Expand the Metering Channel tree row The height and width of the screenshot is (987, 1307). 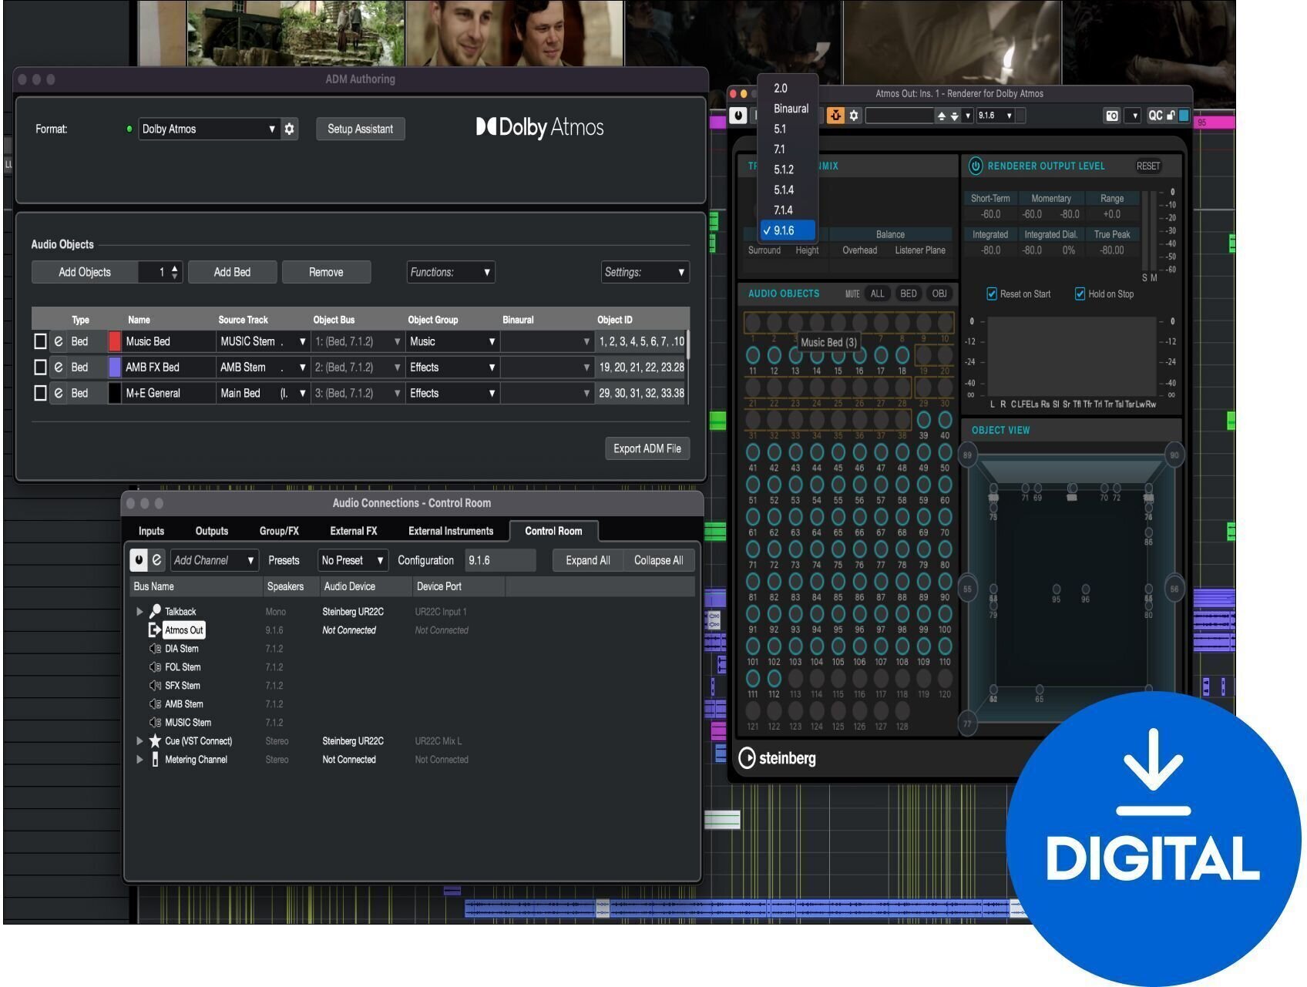(139, 760)
